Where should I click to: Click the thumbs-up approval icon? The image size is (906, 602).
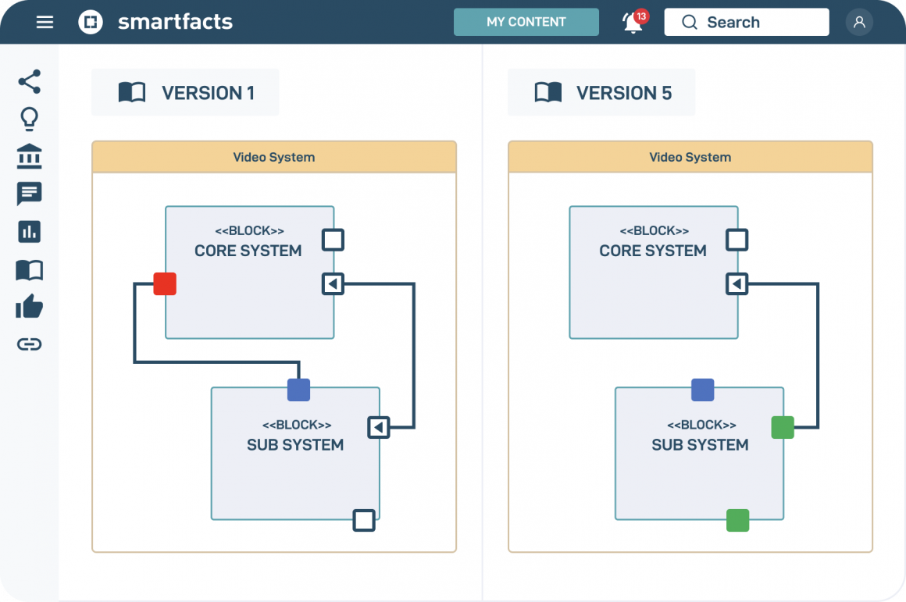click(29, 306)
